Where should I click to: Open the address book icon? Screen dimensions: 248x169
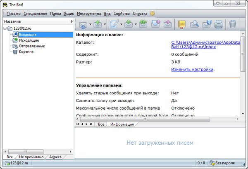tap(181, 24)
